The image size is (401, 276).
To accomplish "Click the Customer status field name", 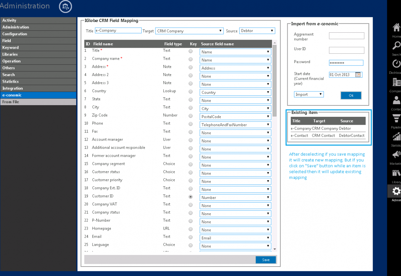I will coord(106,172).
